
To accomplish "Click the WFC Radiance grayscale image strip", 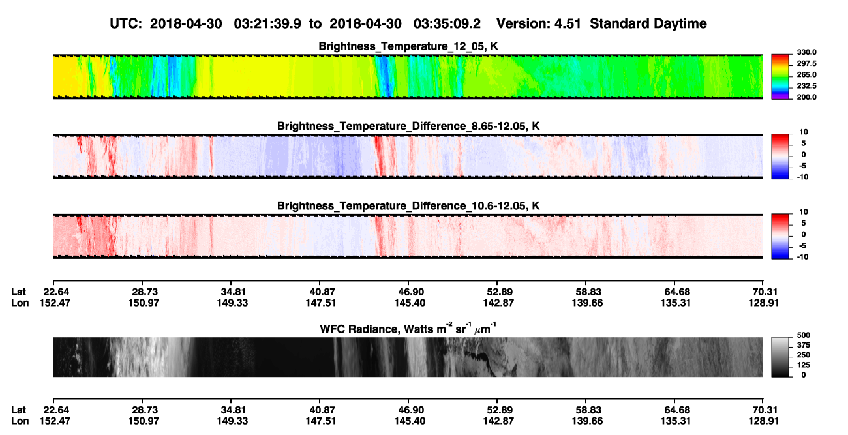I will (x=408, y=357).
